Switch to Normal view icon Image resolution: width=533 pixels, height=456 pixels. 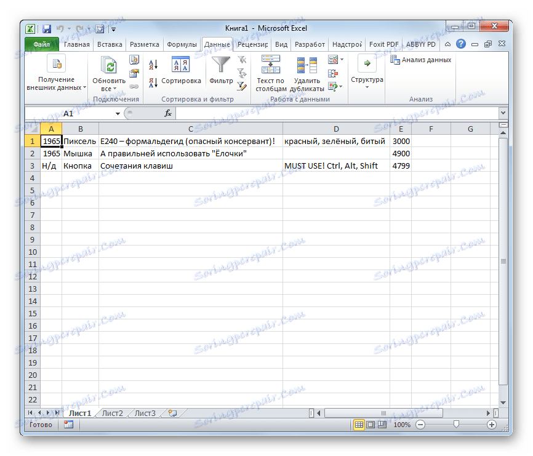point(359,425)
